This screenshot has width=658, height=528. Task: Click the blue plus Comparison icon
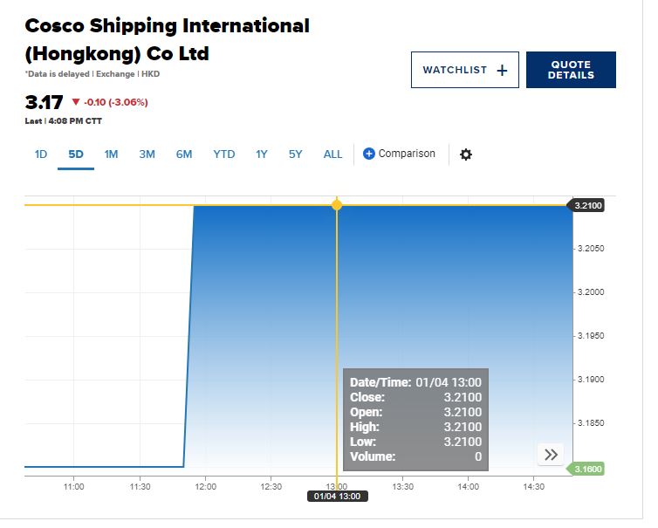pyautogui.click(x=368, y=154)
